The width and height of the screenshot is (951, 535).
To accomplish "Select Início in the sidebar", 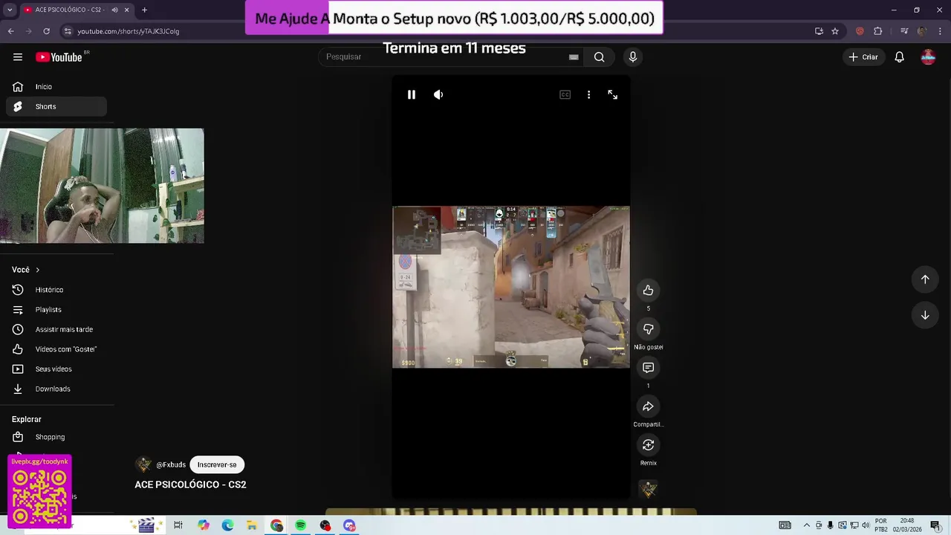I will click(x=56, y=87).
